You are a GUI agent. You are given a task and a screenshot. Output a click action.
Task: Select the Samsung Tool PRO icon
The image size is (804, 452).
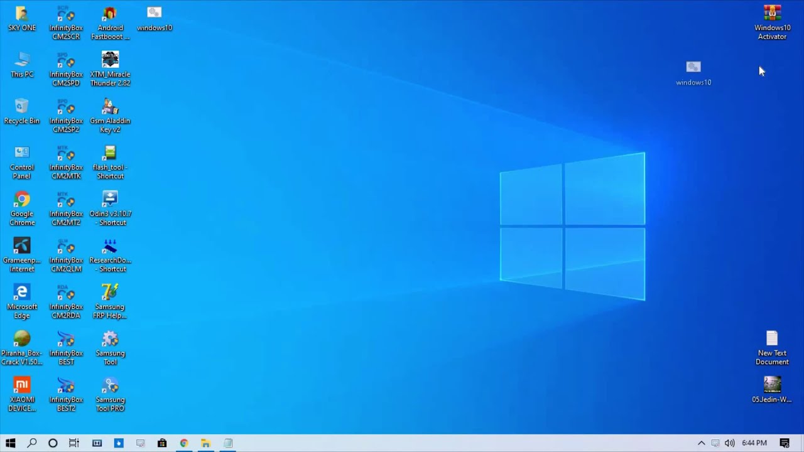[110, 395]
